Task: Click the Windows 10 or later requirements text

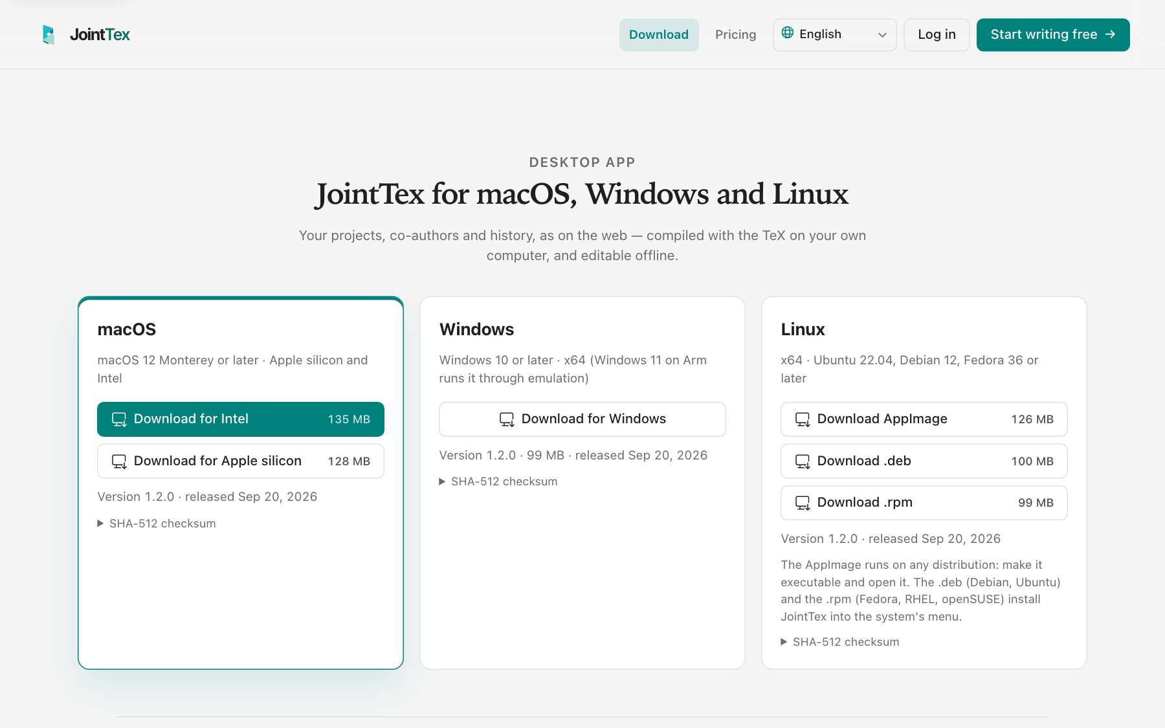Action: 573,369
